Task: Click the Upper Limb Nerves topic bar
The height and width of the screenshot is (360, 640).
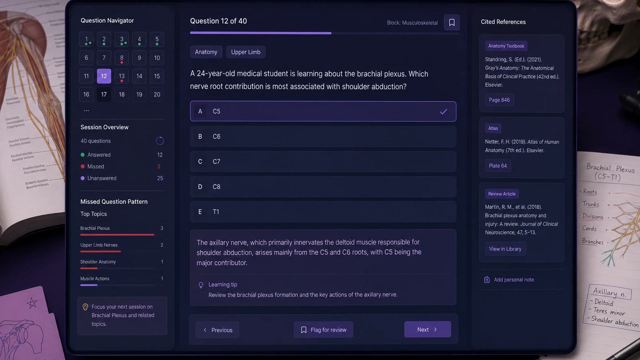Action: pyautogui.click(x=101, y=252)
